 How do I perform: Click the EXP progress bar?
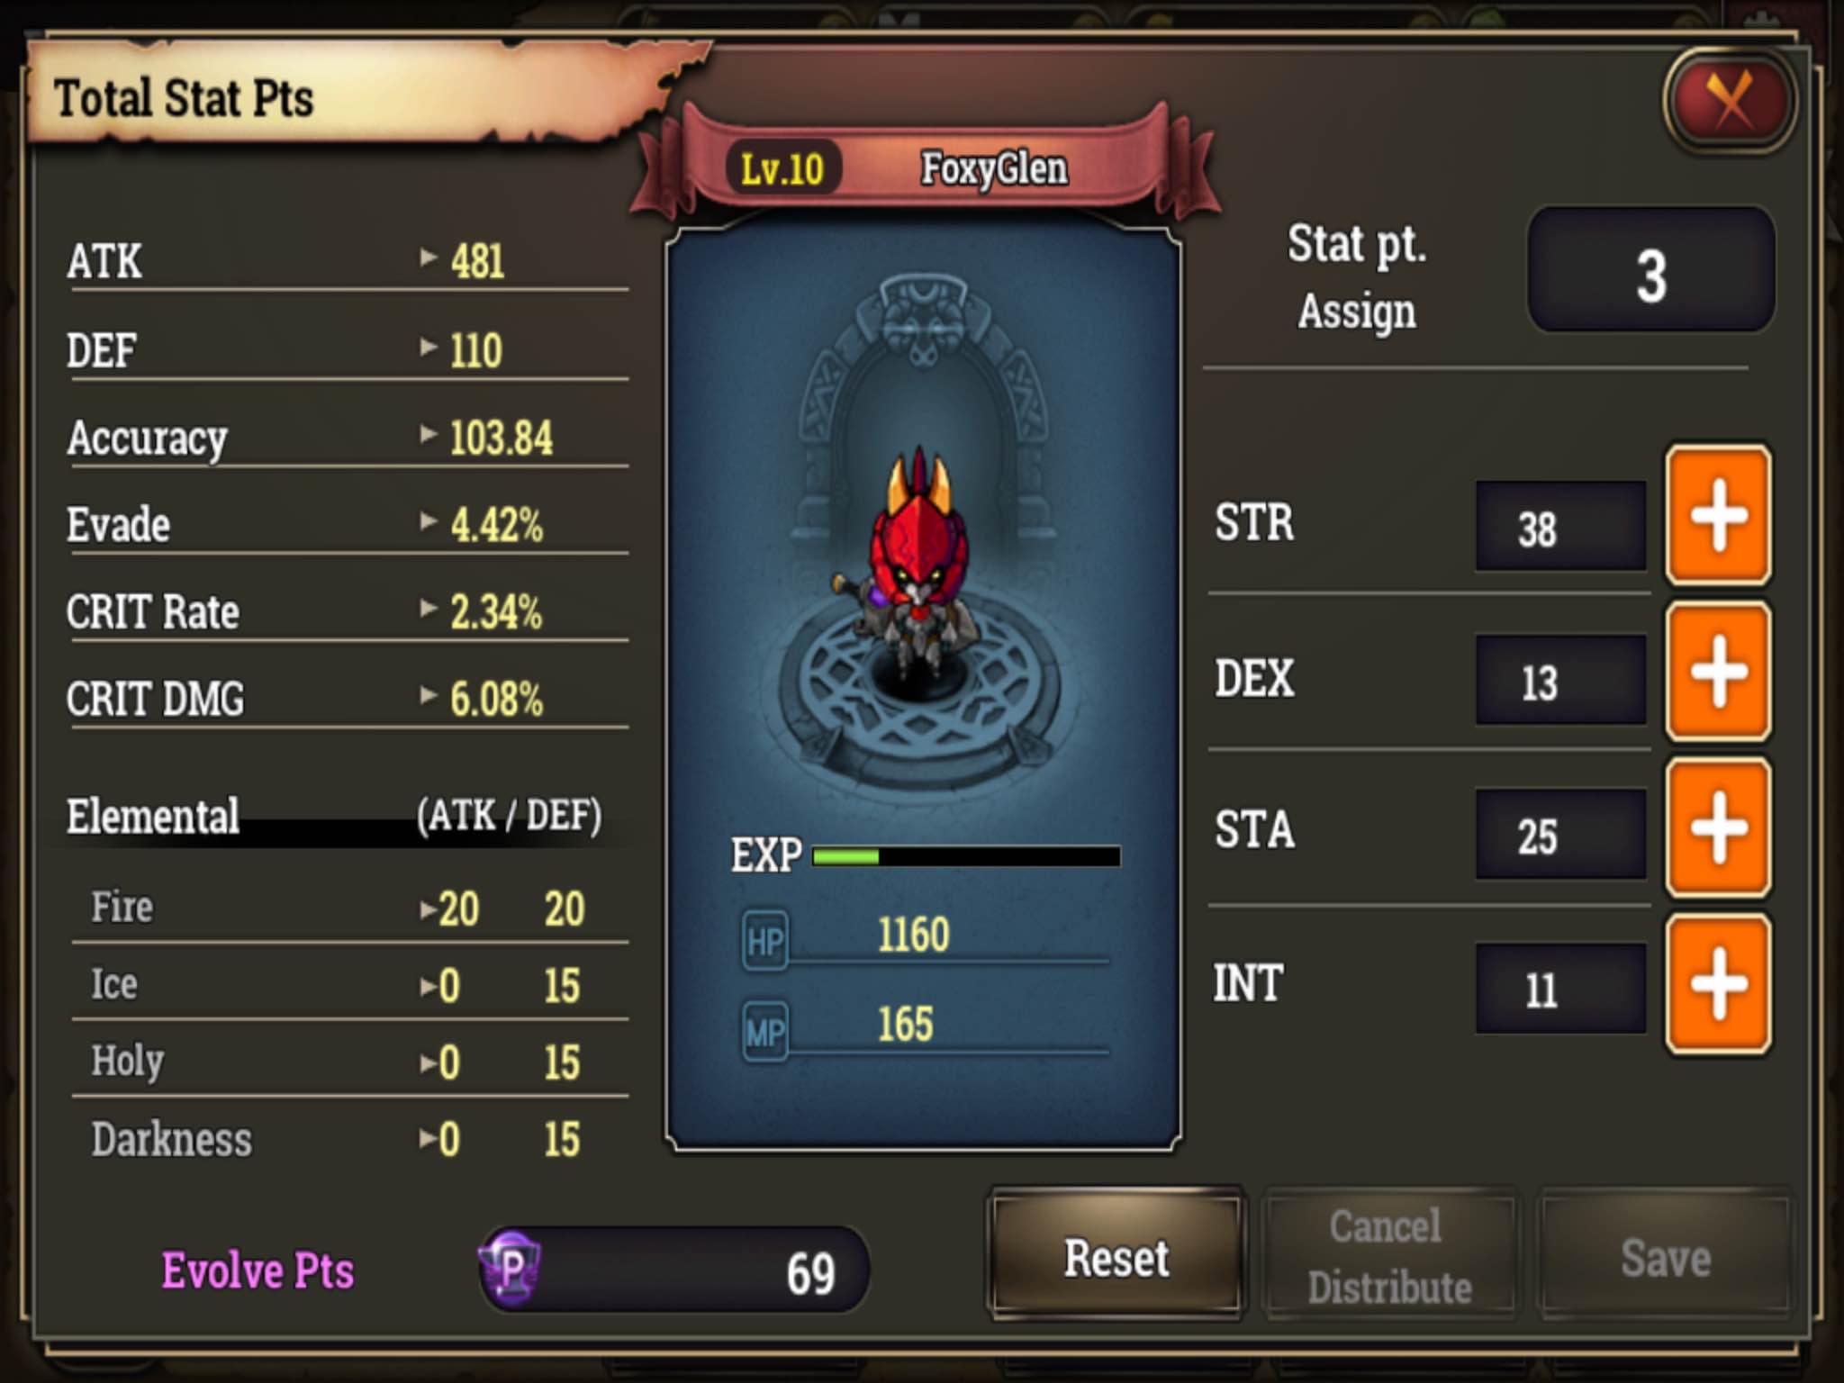[x=966, y=855]
